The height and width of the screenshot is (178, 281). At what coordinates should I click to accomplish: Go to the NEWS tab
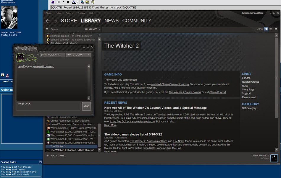[x=112, y=21]
